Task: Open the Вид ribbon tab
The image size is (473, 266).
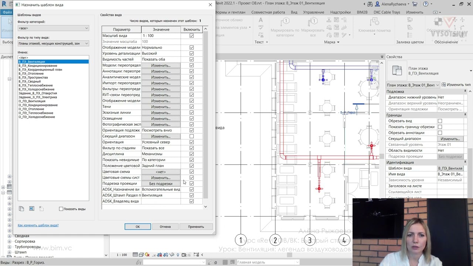Action: 294,12
